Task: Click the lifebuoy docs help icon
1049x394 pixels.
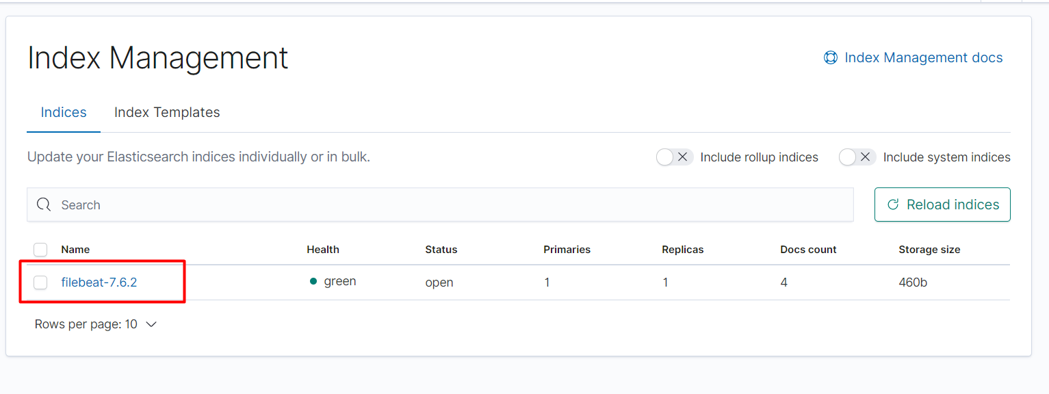Action: tap(830, 58)
